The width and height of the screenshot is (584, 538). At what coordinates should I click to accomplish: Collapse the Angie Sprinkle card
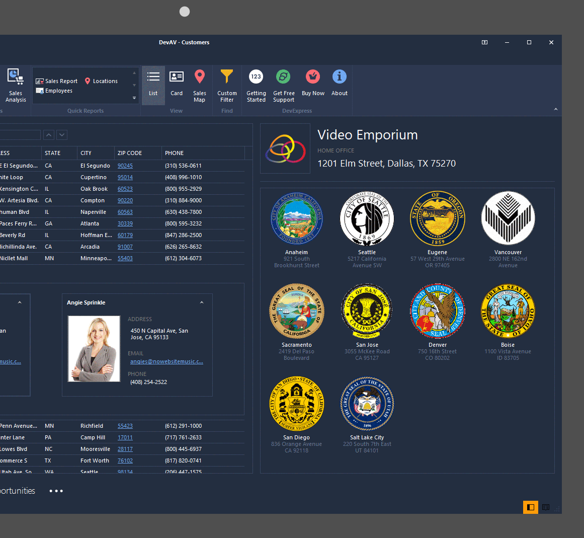(202, 302)
